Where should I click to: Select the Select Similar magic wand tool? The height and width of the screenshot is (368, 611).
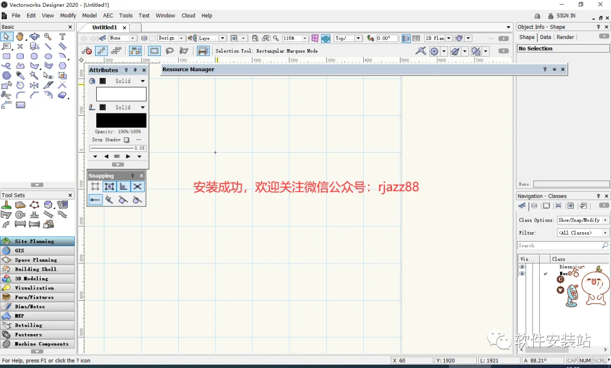click(x=35, y=76)
